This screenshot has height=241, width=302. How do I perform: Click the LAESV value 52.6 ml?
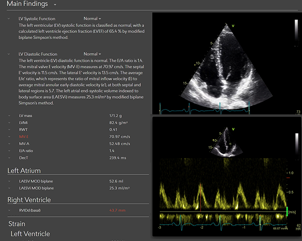click(117, 181)
